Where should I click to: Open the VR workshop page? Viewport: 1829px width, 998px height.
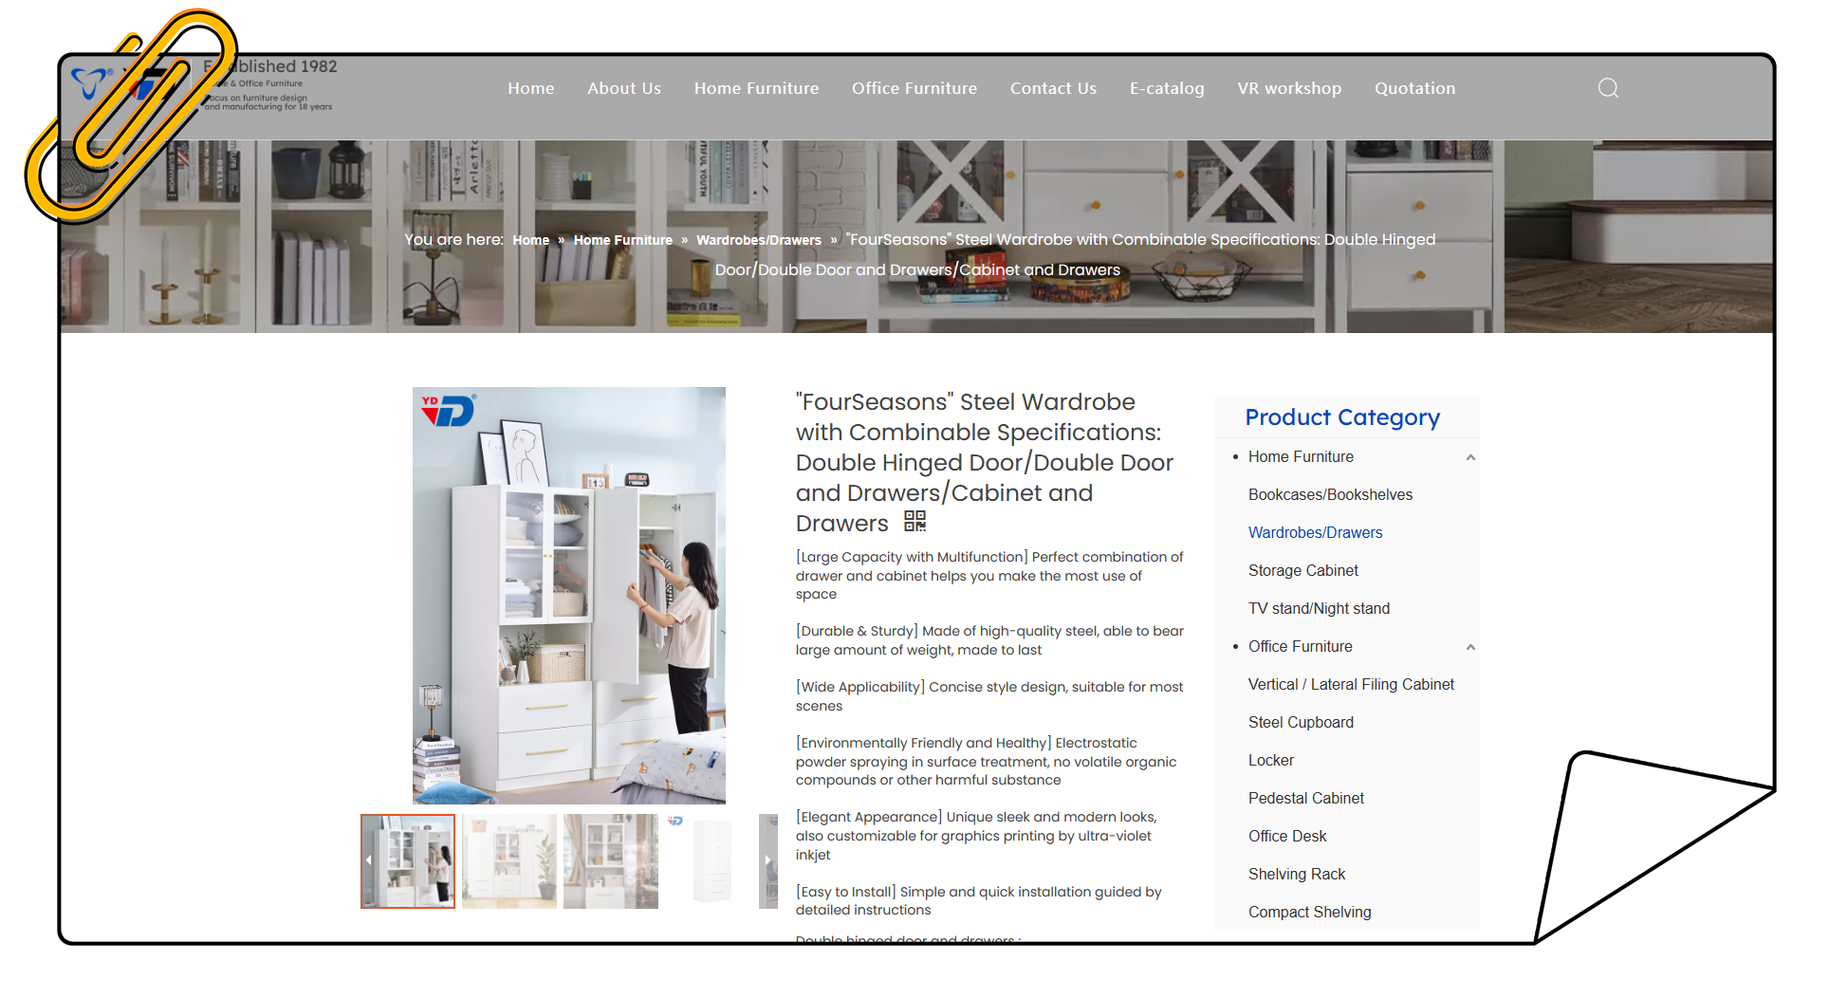click(1288, 88)
